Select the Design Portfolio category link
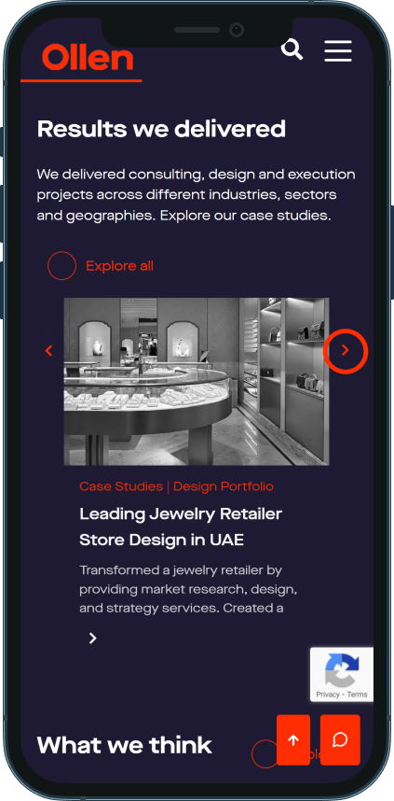The width and height of the screenshot is (394, 801). tap(224, 486)
